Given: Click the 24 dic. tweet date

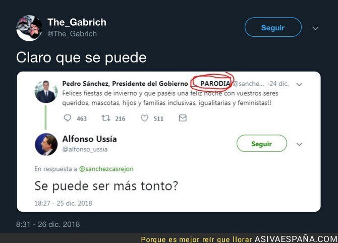Looking at the screenshot, I should click(279, 84).
